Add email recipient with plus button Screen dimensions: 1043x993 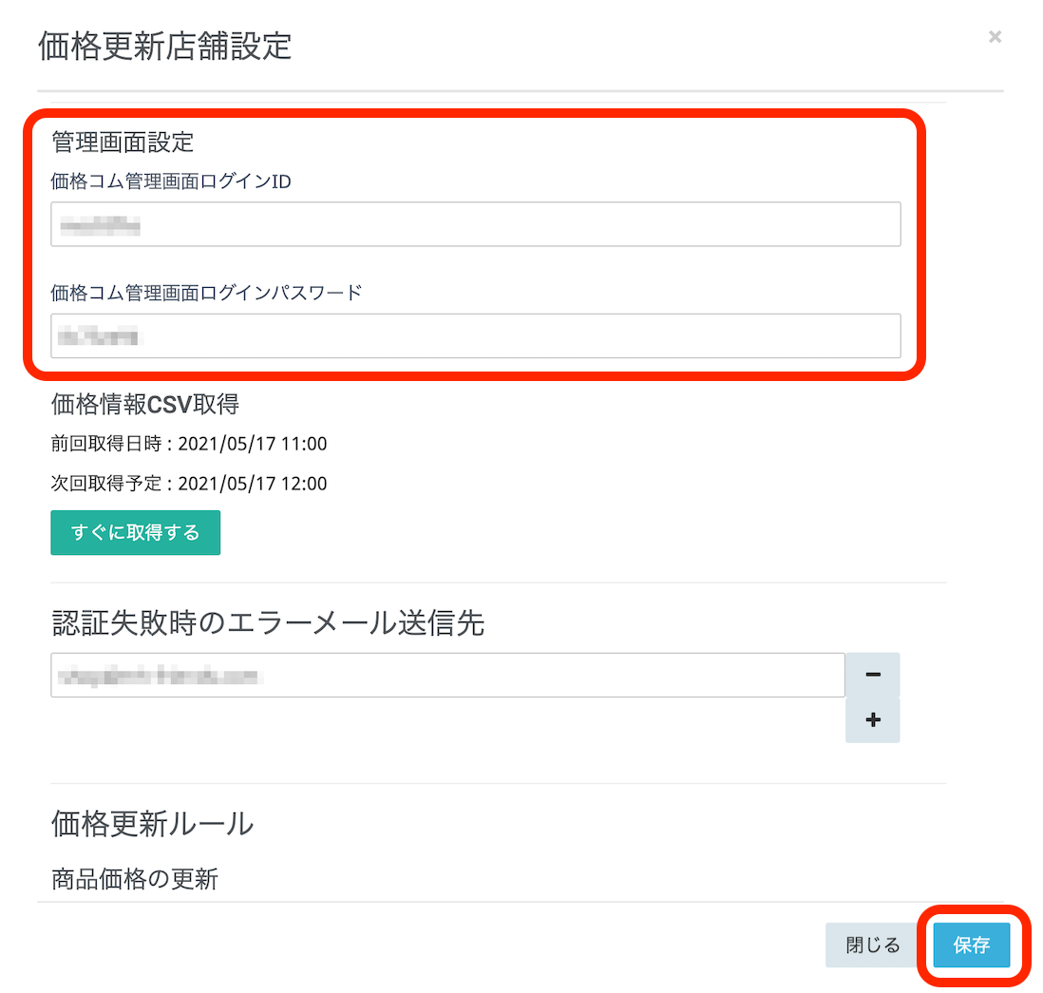[x=872, y=720]
